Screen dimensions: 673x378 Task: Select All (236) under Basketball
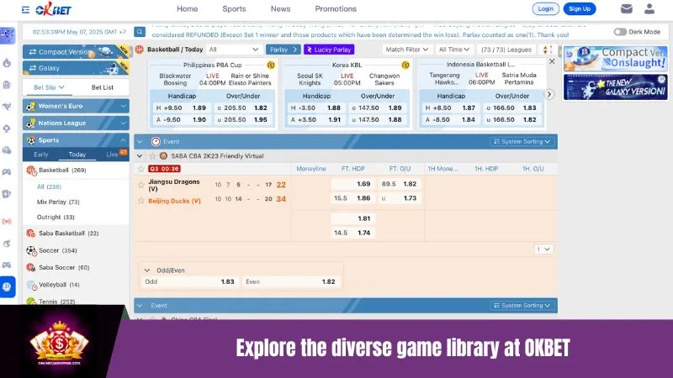(49, 186)
